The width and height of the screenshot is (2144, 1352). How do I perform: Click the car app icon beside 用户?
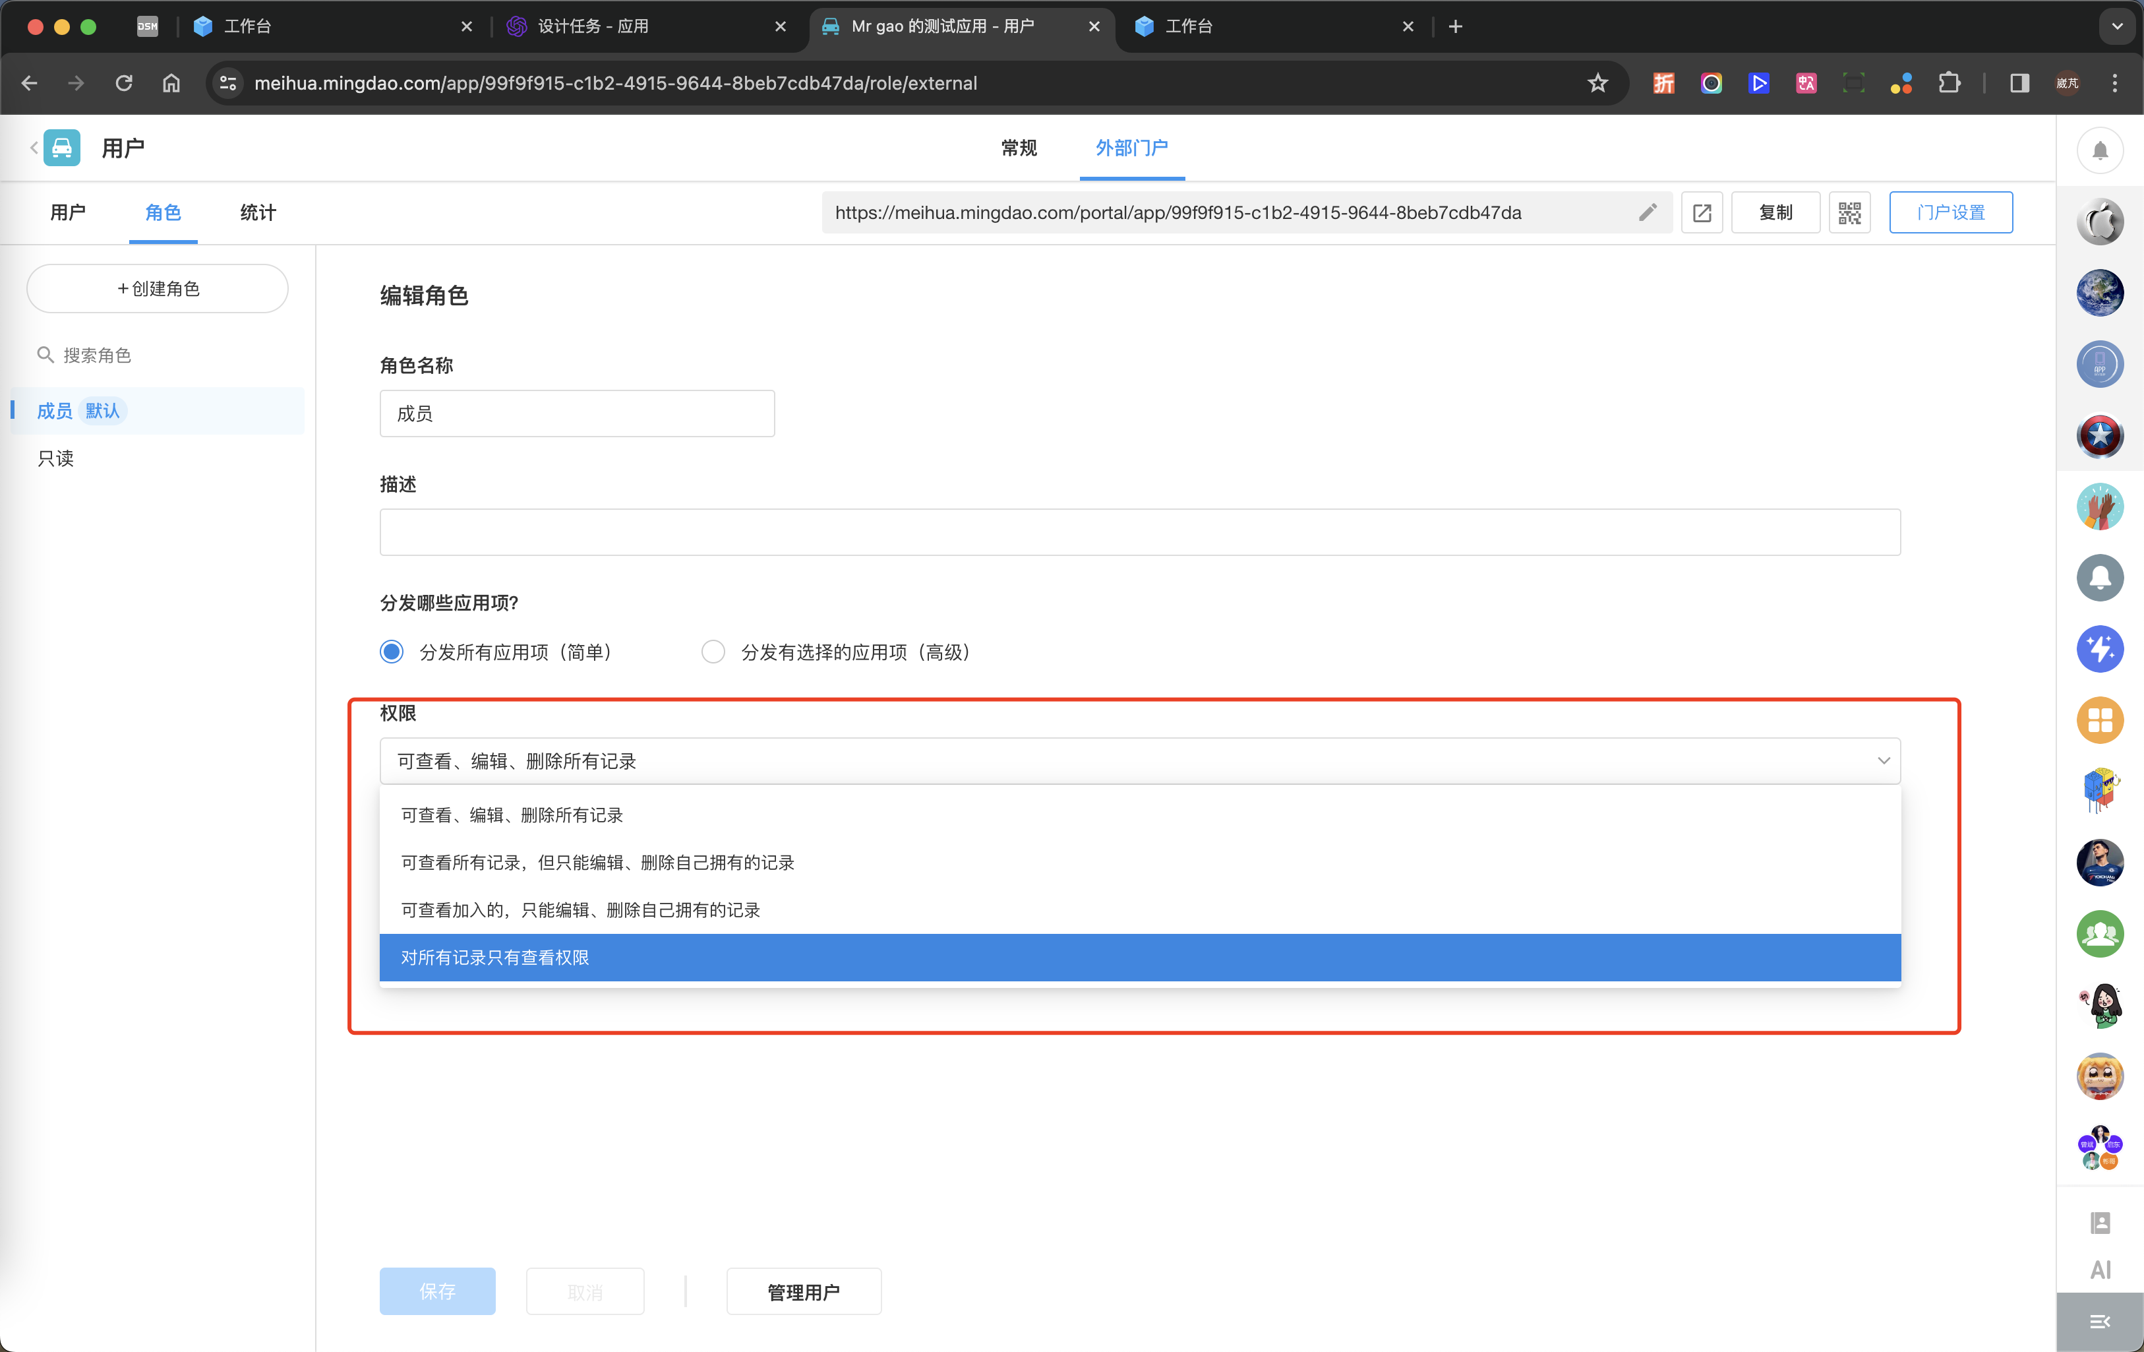(x=61, y=148)
